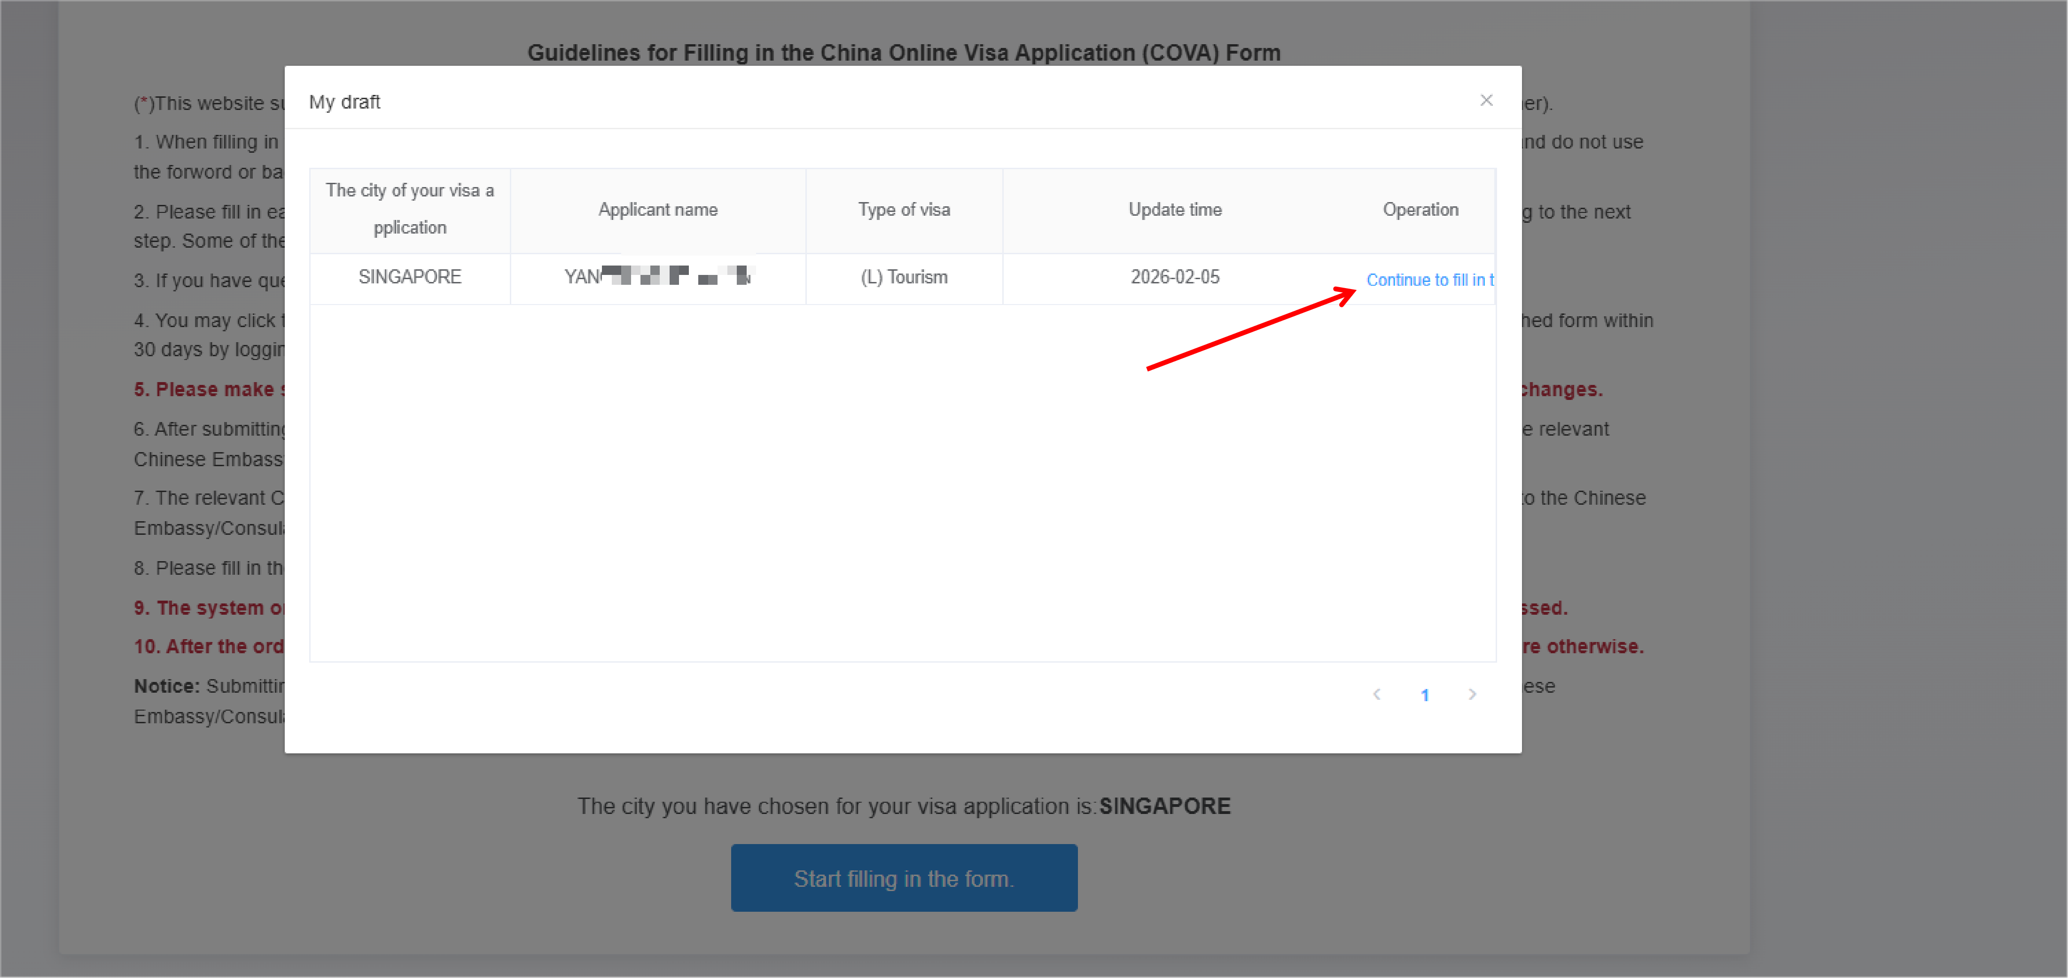The height and width of the screenshot is (978, 2068).
Task: Click the My draft dialog title
Action: [x=344, y=102]
